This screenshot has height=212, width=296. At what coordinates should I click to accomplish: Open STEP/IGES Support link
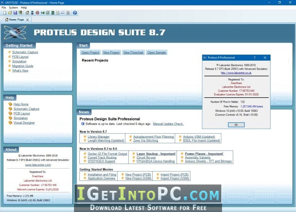coord(101,161)
